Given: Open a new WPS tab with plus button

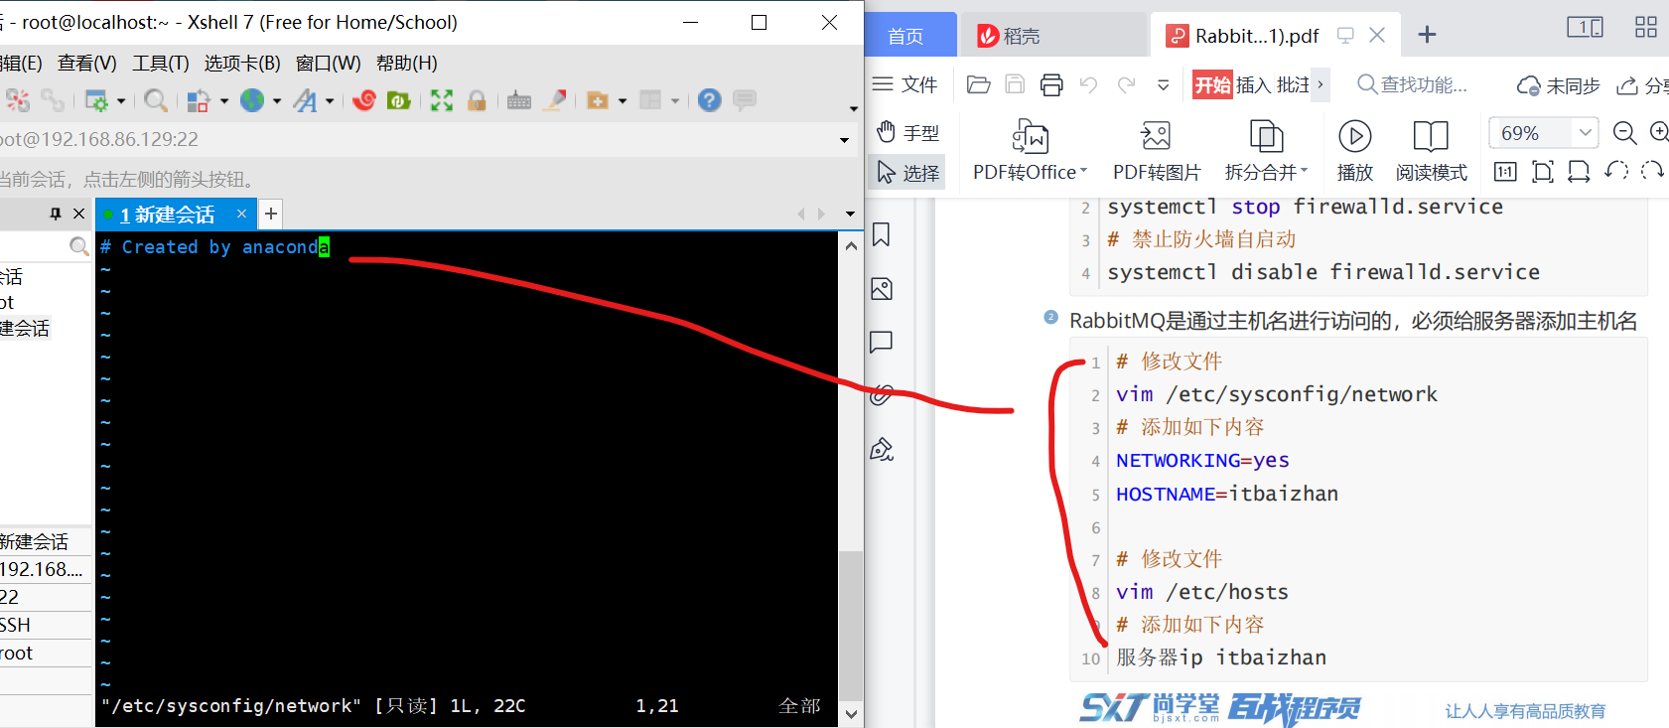Looking at the screenshot, I should [x=1427, y=35].
